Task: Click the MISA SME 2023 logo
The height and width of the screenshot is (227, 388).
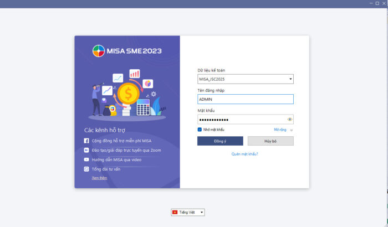Action: click(x=127, y=51)
